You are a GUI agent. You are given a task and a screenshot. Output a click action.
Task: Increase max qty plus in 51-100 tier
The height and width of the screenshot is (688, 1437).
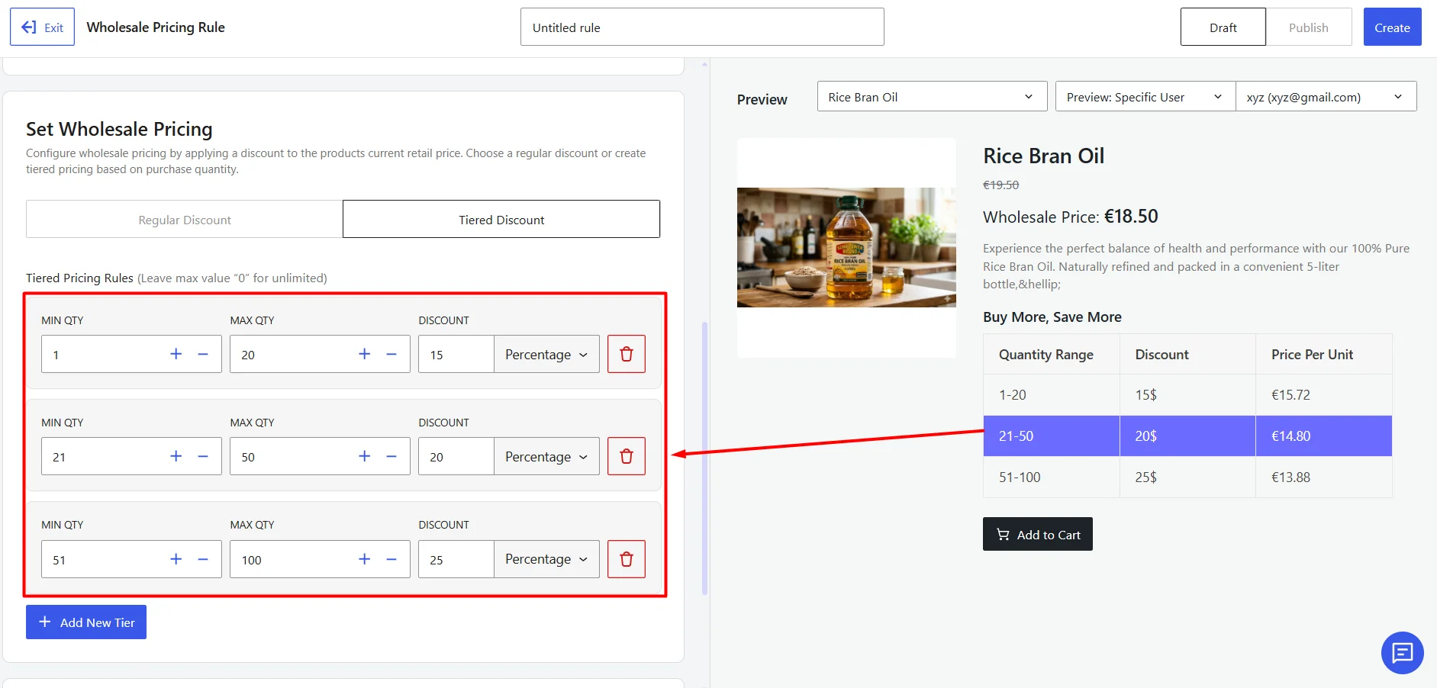point(365,559)
